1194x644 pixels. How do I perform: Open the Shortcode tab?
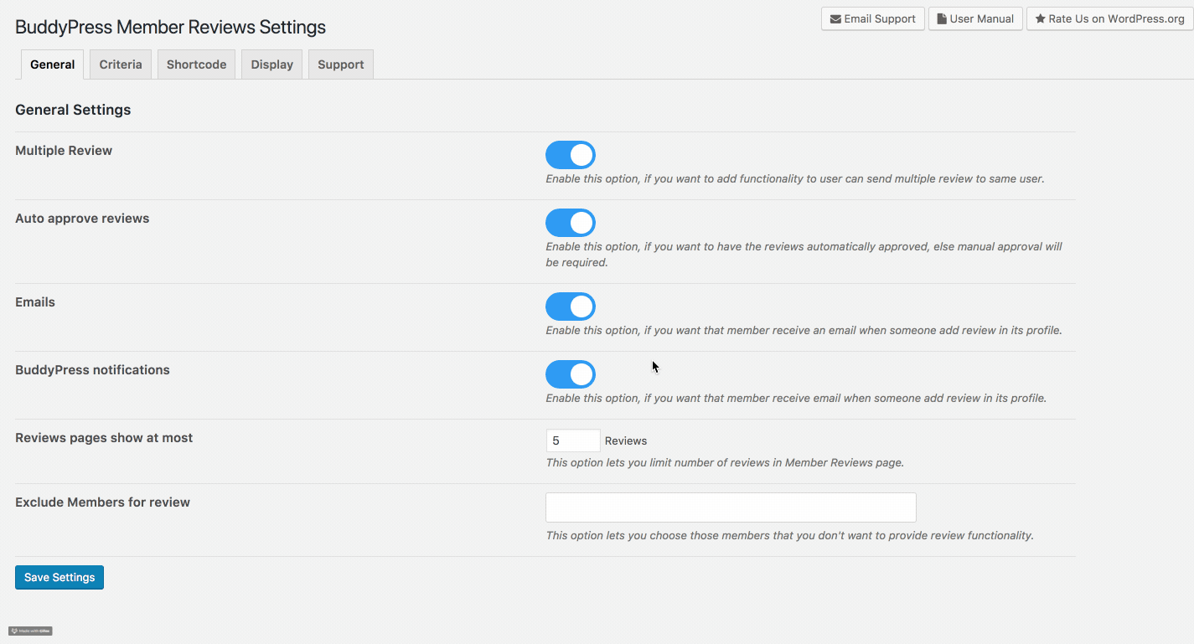tap(196, 64)
